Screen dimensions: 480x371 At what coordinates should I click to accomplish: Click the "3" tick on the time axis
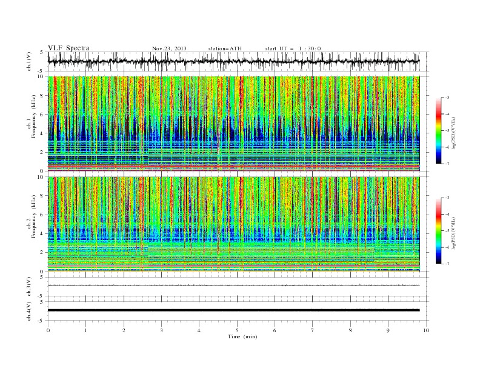pos(161,330)
